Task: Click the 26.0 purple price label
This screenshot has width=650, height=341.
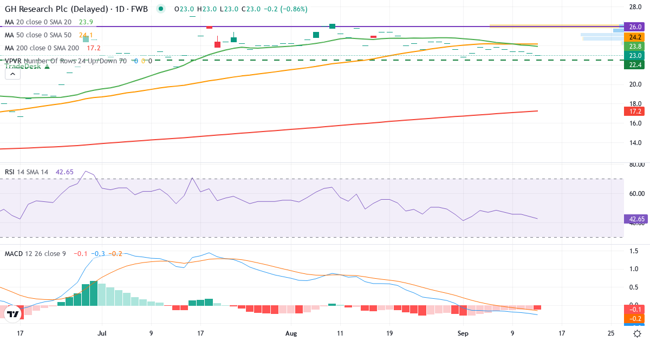Action: [635, 26]
